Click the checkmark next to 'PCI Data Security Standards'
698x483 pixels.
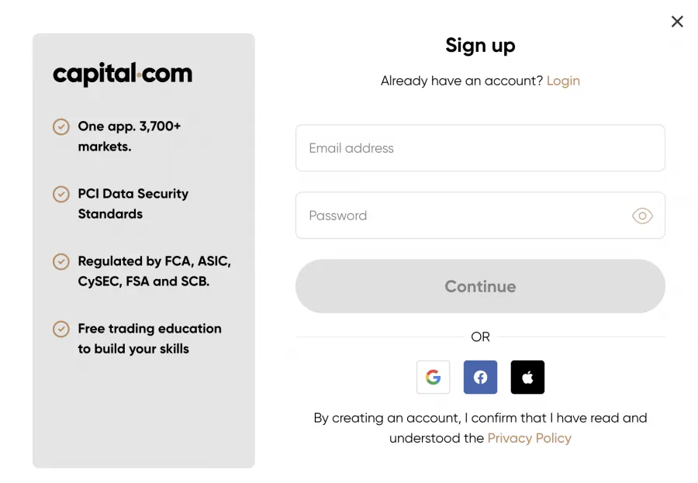(61, 194)
